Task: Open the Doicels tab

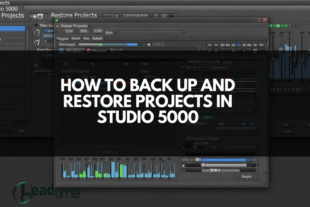Action: [x=97, y=38]
